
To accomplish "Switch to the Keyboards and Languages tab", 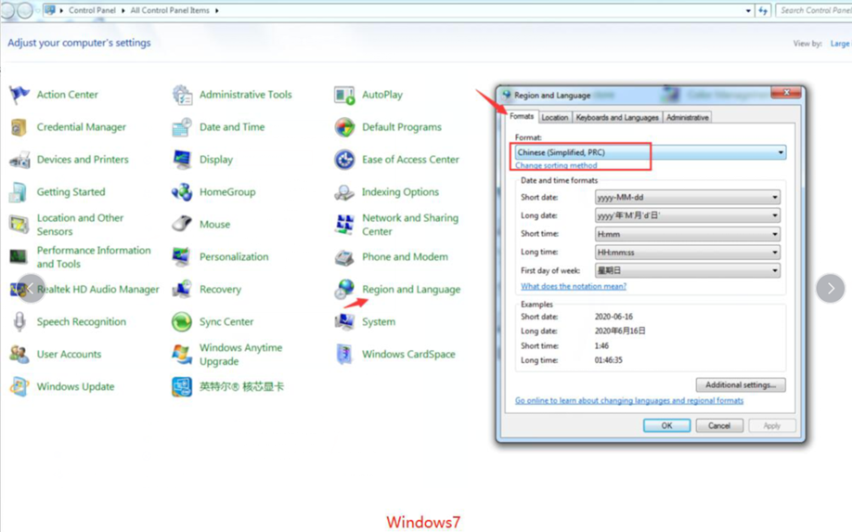I will [x=616, y=118].
